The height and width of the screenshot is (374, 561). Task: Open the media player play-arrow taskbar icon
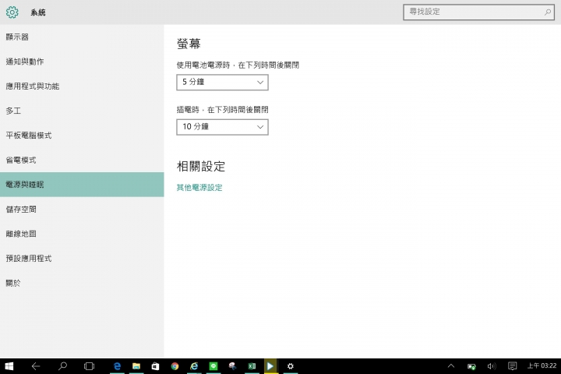click(x=270, y=366)
